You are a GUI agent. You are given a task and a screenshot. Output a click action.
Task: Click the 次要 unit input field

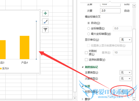click(x=110, y=11)
